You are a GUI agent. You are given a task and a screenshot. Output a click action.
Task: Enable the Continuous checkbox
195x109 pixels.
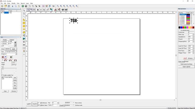tap(39, 103)
